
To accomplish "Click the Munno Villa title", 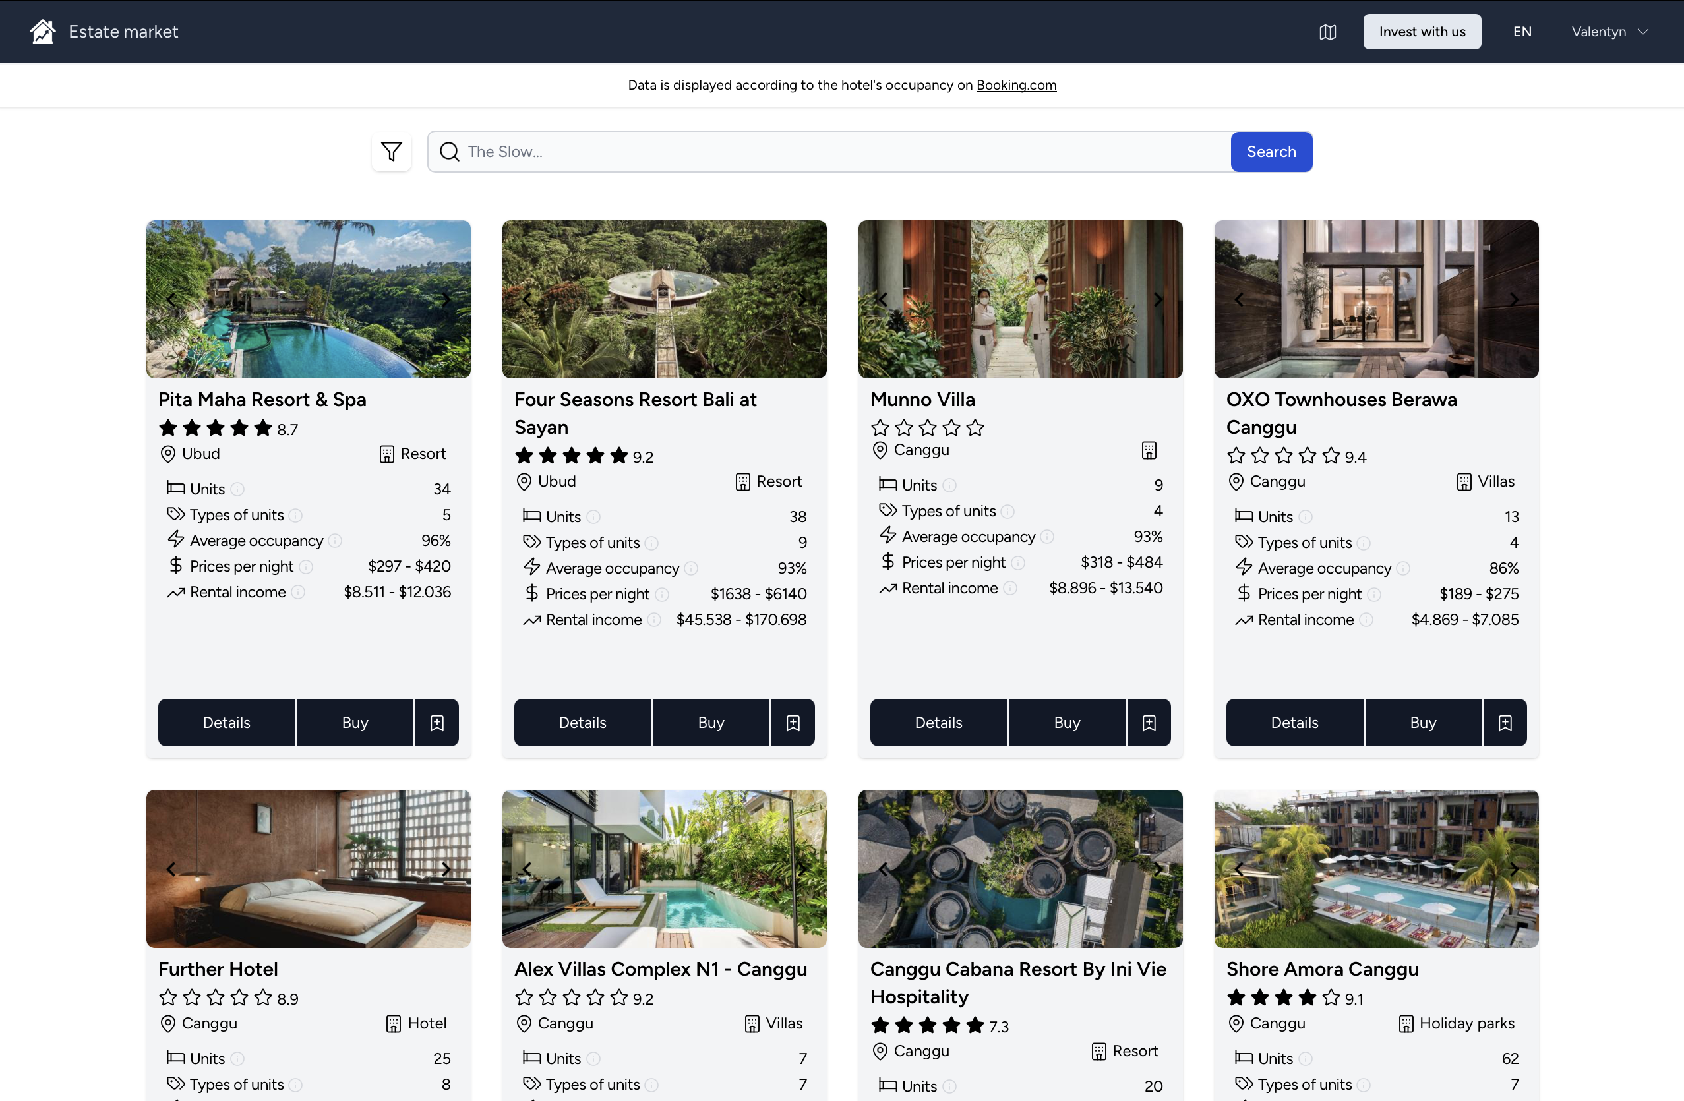I will [x=922, y=400].
